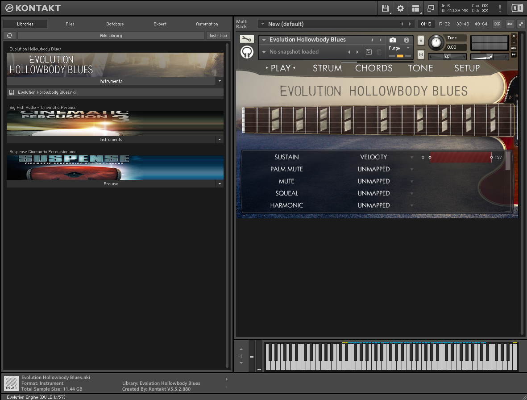Click the libraries refresh icon
The image size is (527, 400).
tap(10, 35)
